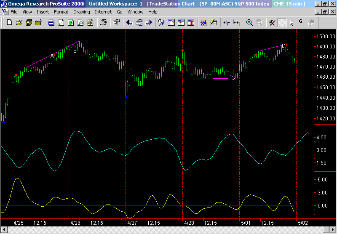Click the properties checklist icon
Image resolution: width=337 pixels, height=234 pixels.
click(116, 22)
